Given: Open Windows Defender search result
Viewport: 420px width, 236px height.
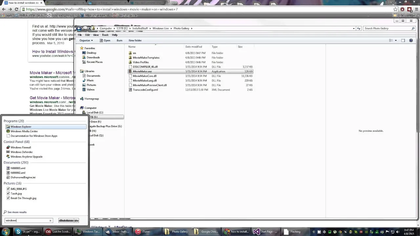Looking at the screenshot, I should (46, 152).
